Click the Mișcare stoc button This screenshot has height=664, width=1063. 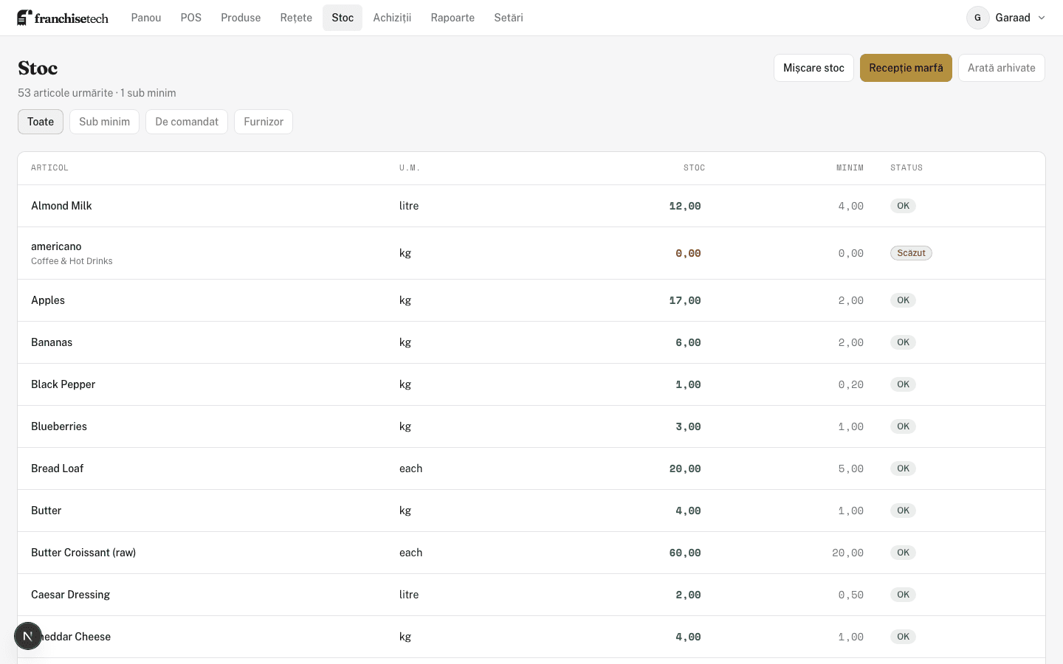(x=813, y=68)
